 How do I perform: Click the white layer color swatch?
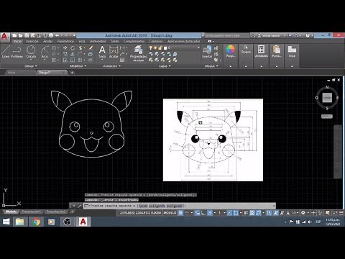(x=165, y=48)
